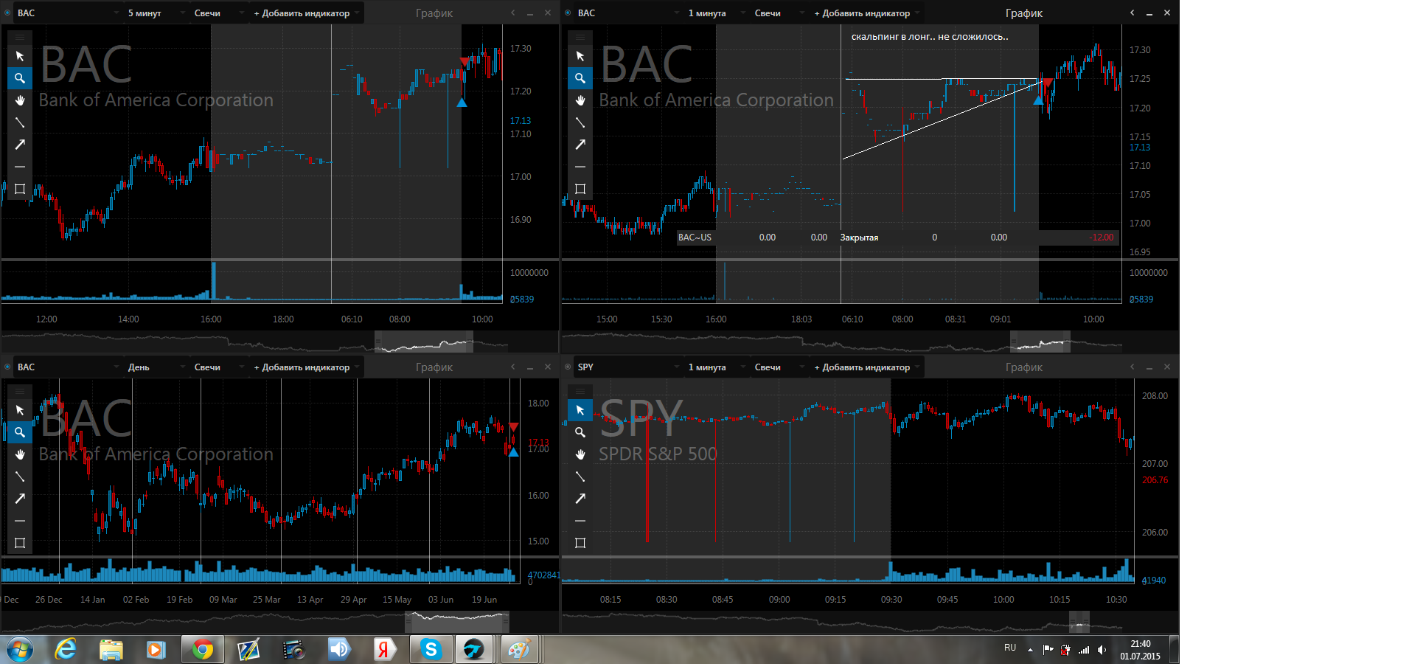Select the zoom magnifier in SPY chart
1409x672 pixels.
(580, 432)
